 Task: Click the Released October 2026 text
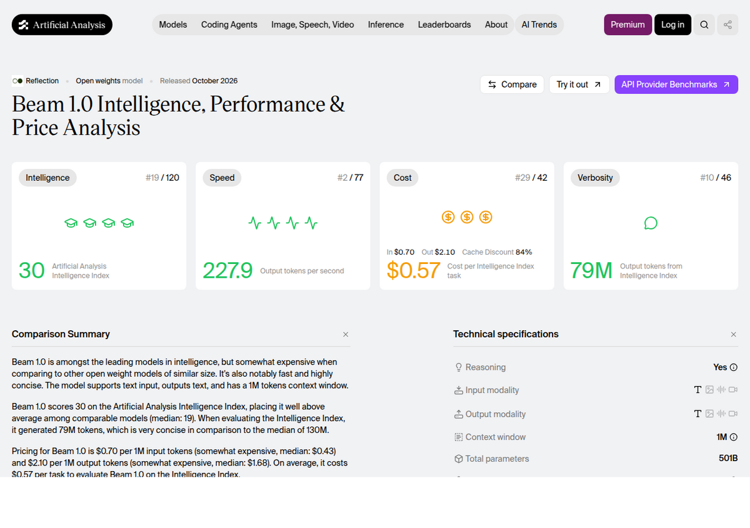(x=199, y=81)
